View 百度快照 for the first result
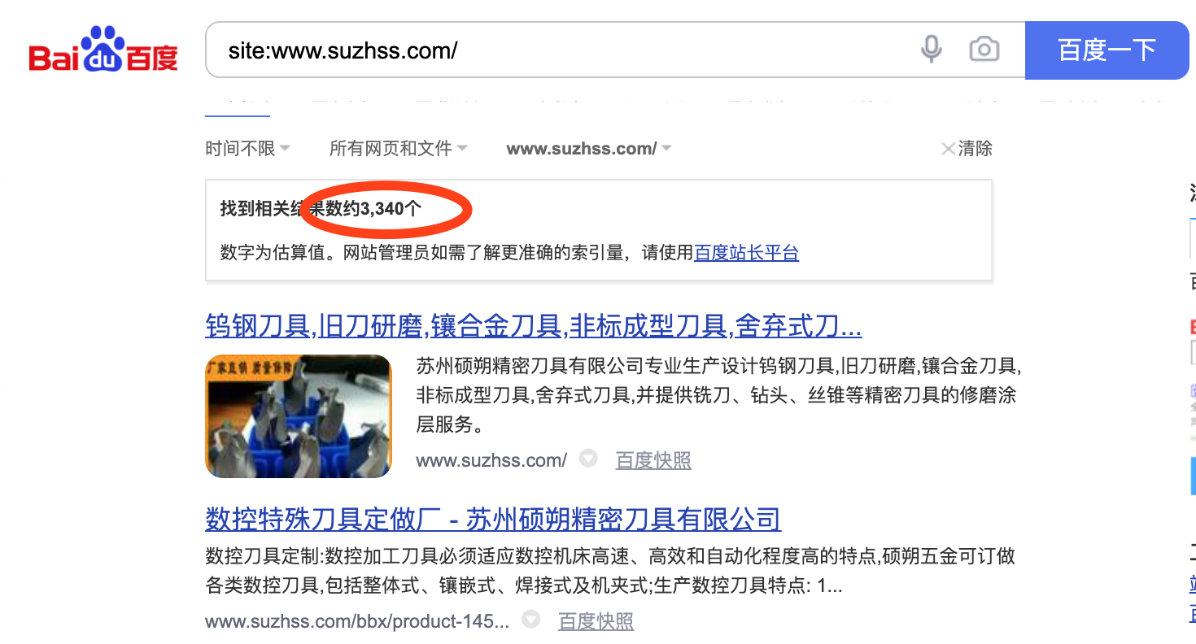 tap(653, 461)
